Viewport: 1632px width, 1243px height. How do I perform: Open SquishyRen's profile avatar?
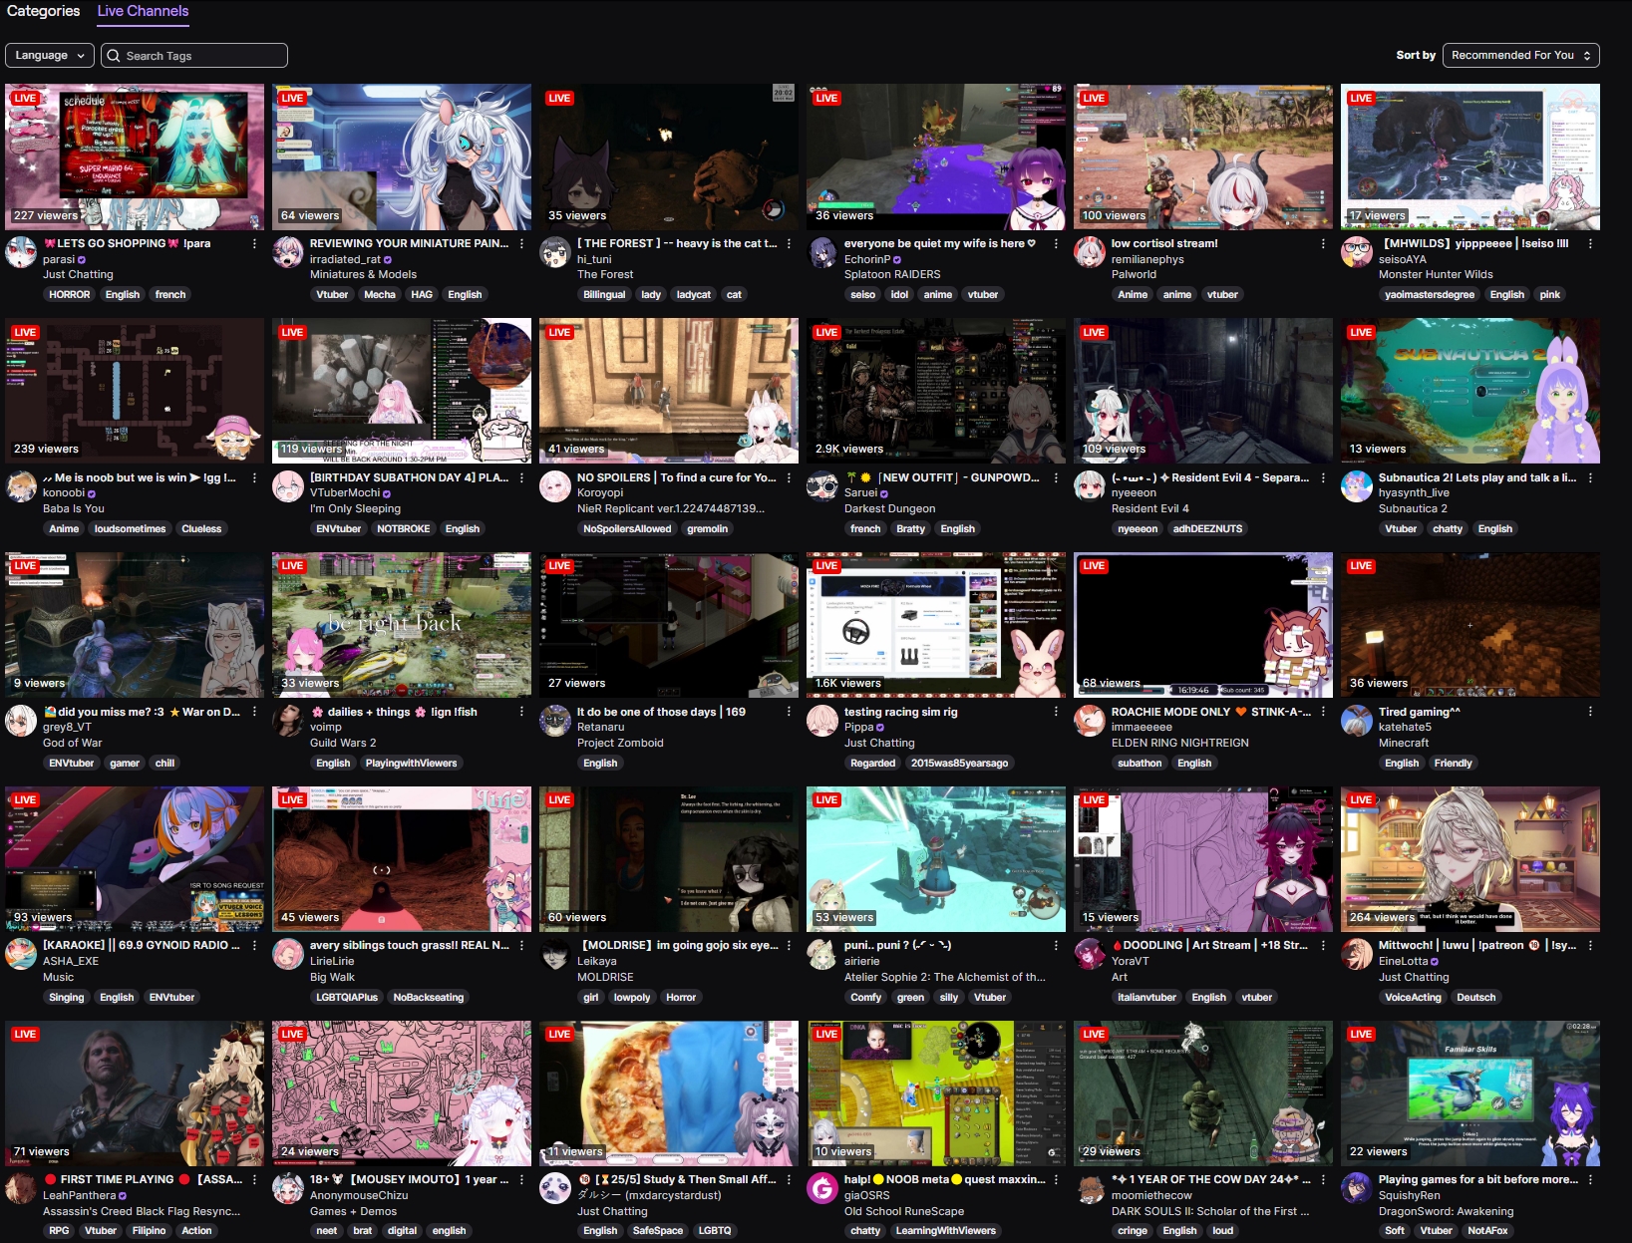tap(1357, 1188)
